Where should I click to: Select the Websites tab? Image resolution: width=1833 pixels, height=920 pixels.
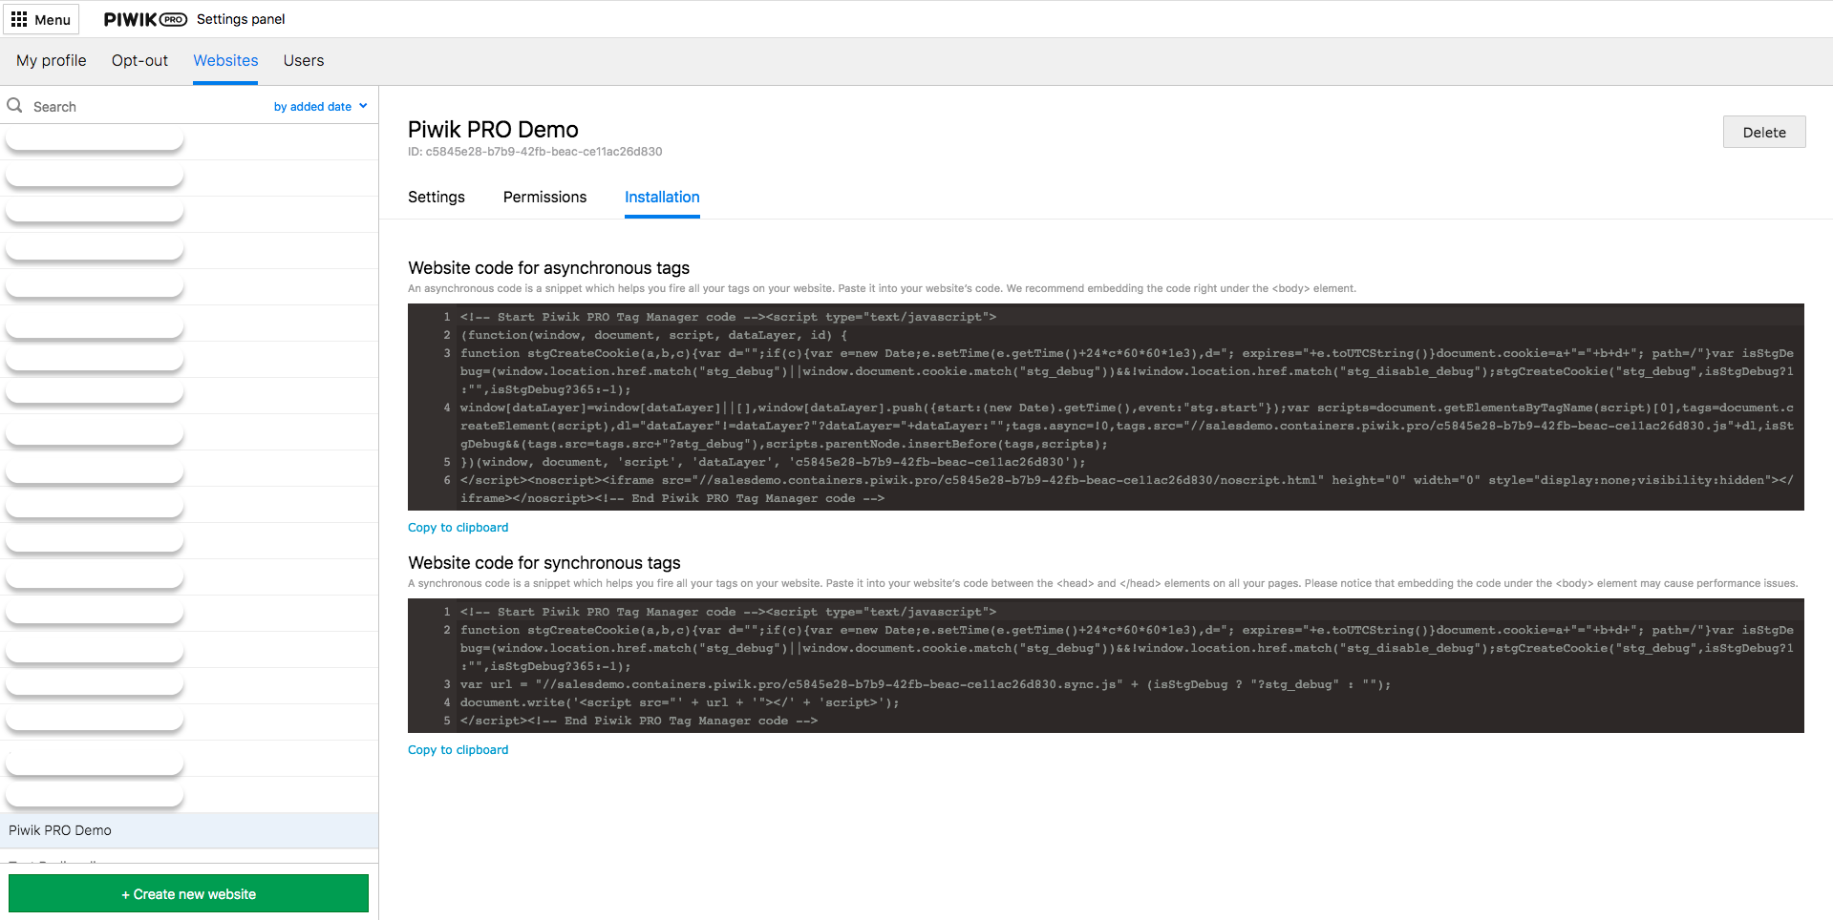click(x=225, y=60)
